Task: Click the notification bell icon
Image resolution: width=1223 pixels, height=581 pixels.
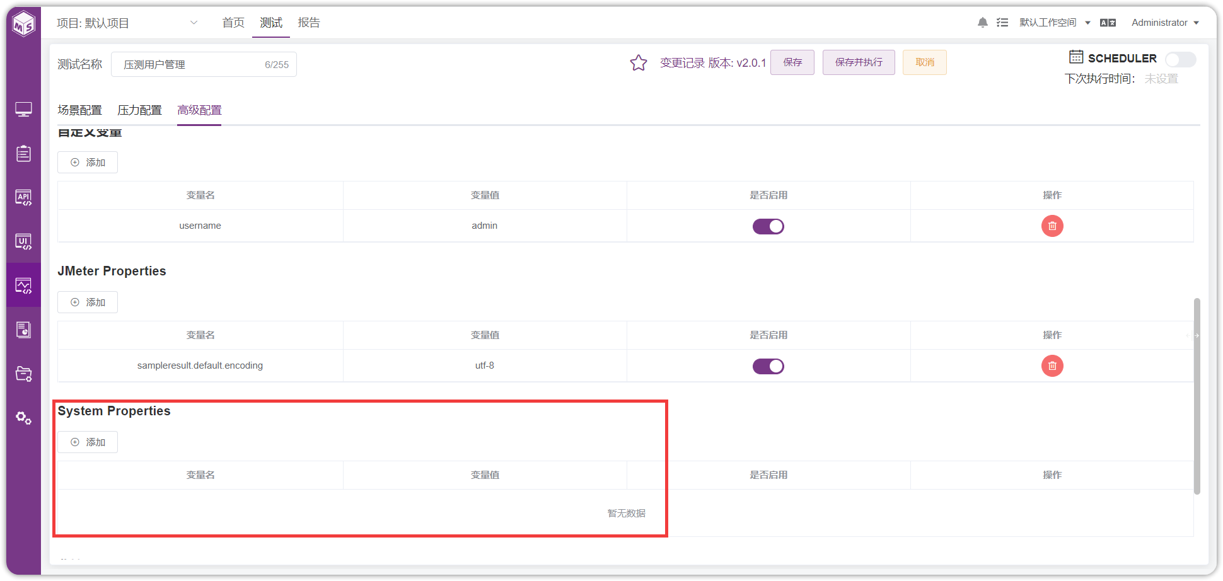Action: point(982,23)
